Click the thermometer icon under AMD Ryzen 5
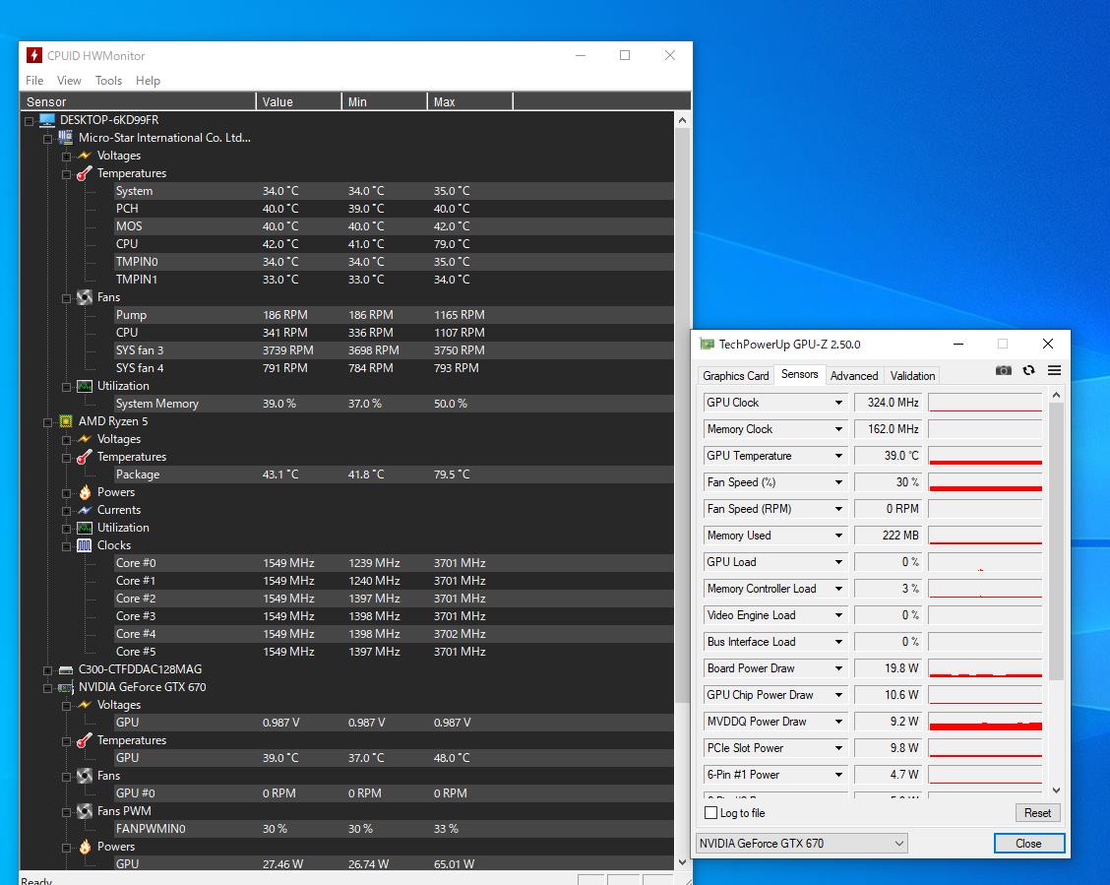Image resolution: width=1110 pixels, height=885 pixels. 85,458
